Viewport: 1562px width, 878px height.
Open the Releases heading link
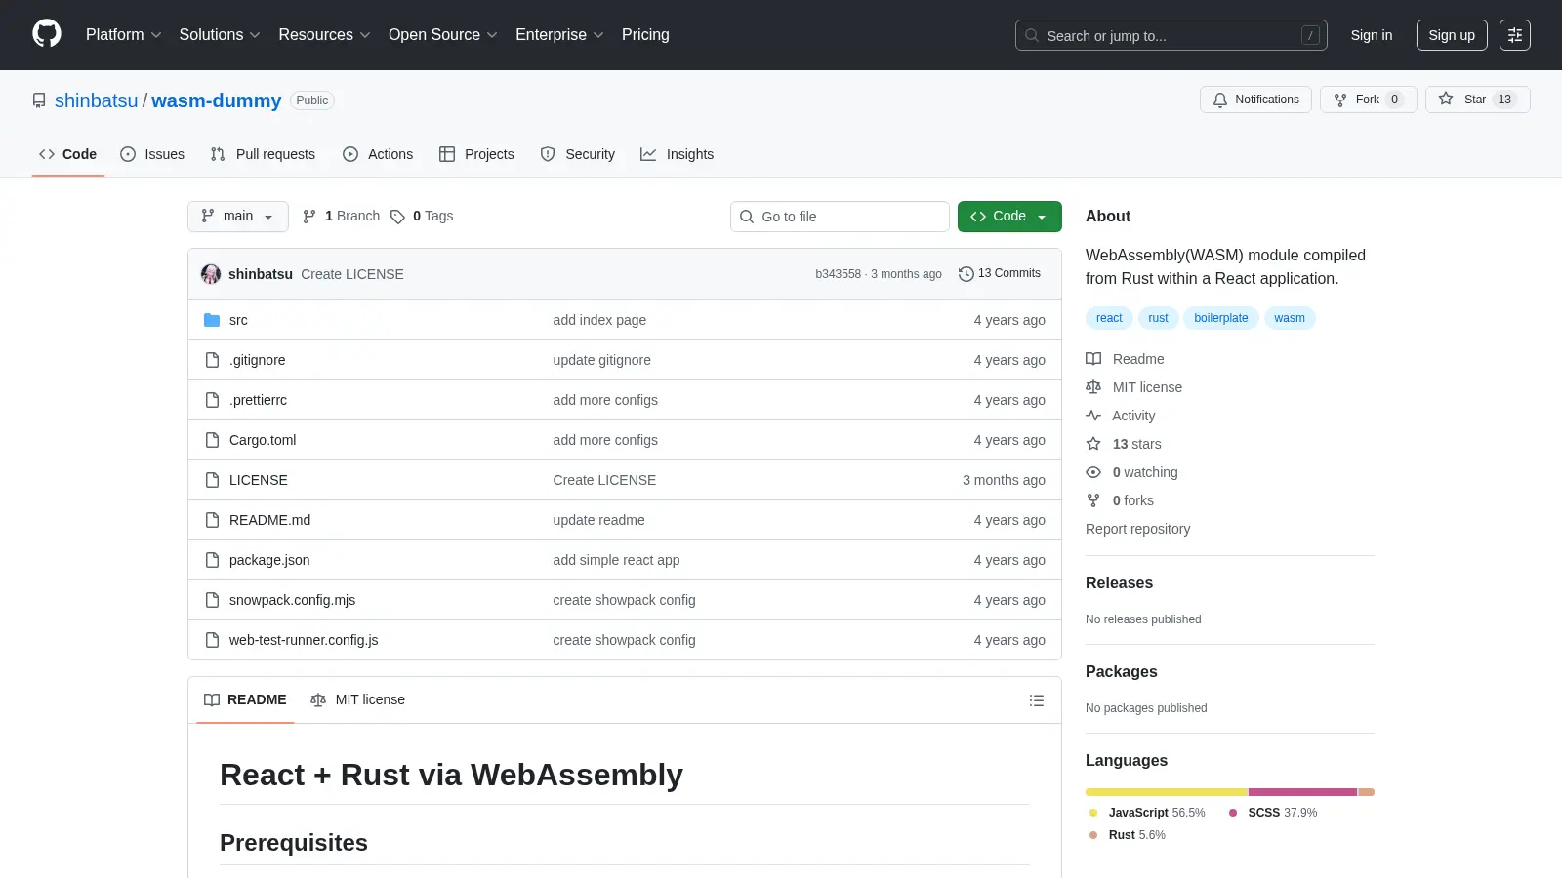[x=1119, y=582]
